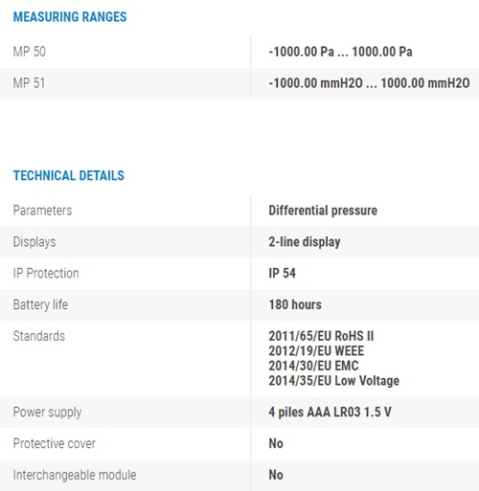Click the IP 54 value
Image resolution: width=479 pixels, height=491 pixels.
coord(282,274)
